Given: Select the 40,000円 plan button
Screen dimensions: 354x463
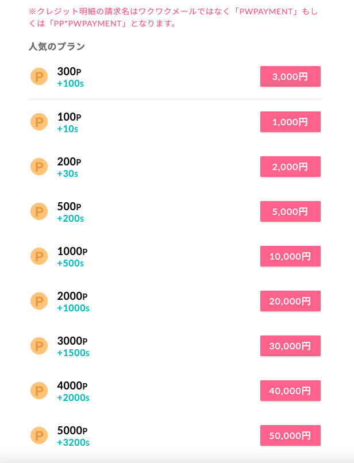Looking at the screenshot, I should point(290,391).
